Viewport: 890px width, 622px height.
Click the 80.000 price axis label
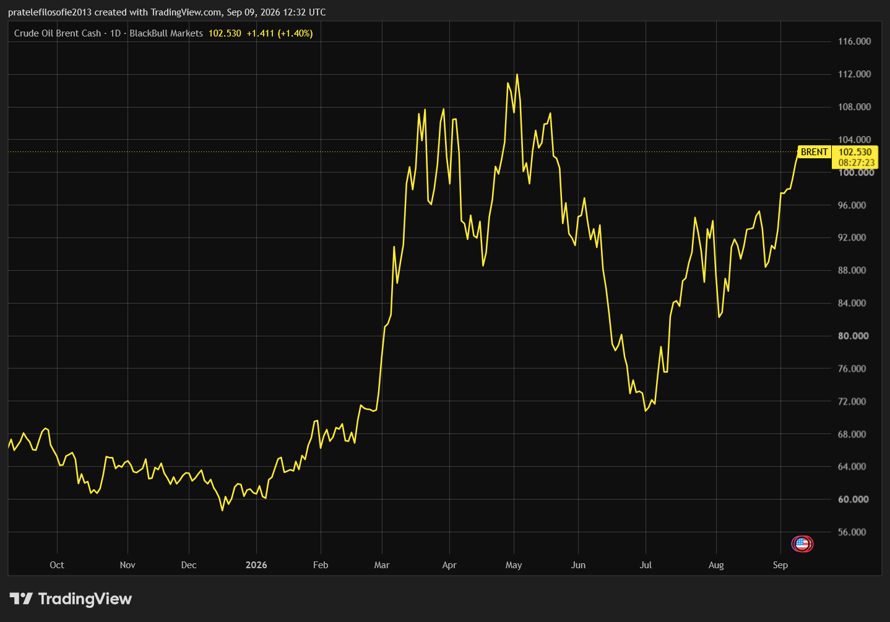(854, 336)
